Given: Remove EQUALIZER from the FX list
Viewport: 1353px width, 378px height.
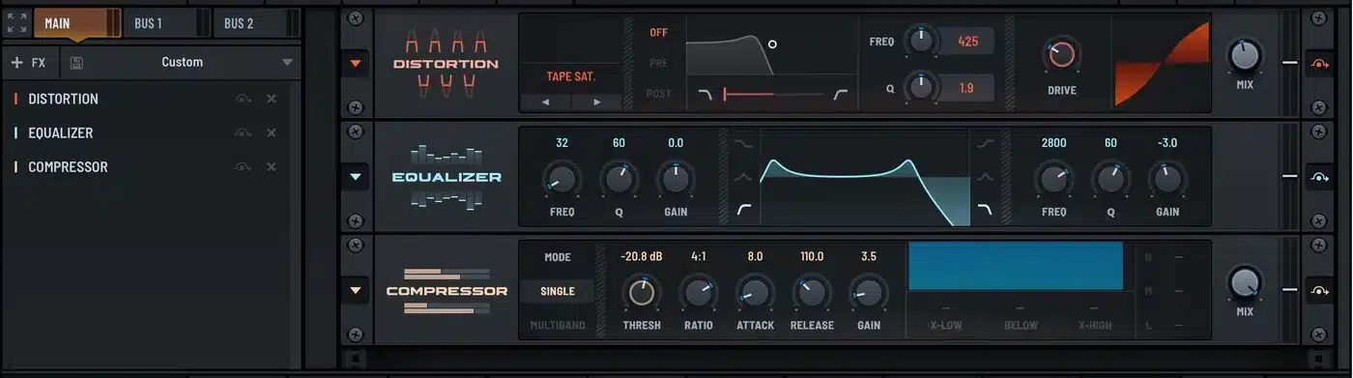Looking at the screenshot, I should tap(272, 133).
